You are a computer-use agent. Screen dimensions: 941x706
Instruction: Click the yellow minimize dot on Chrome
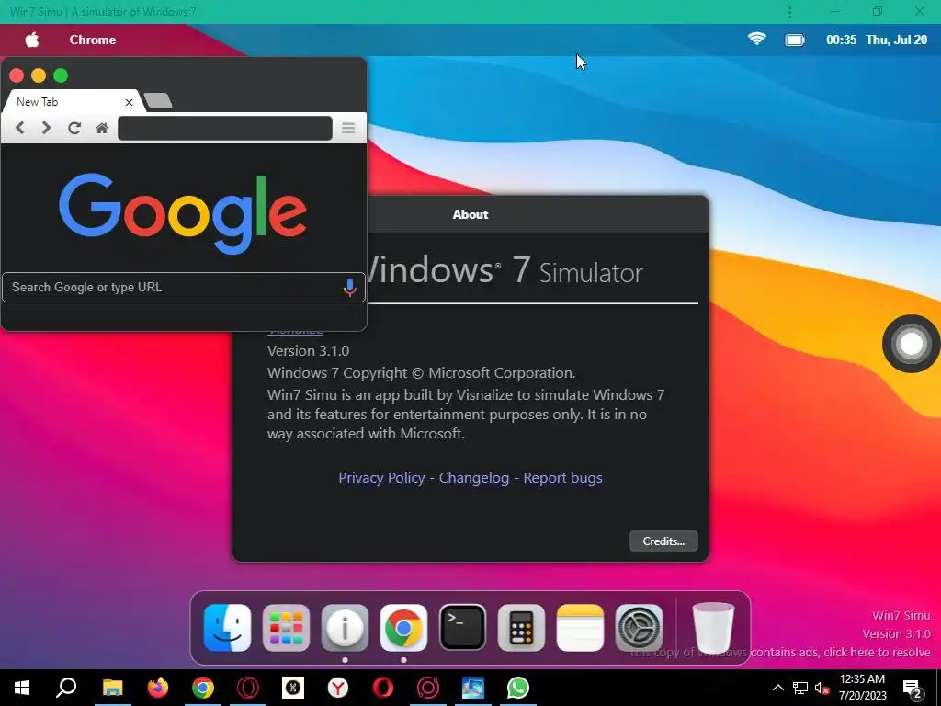coord(39,75)
